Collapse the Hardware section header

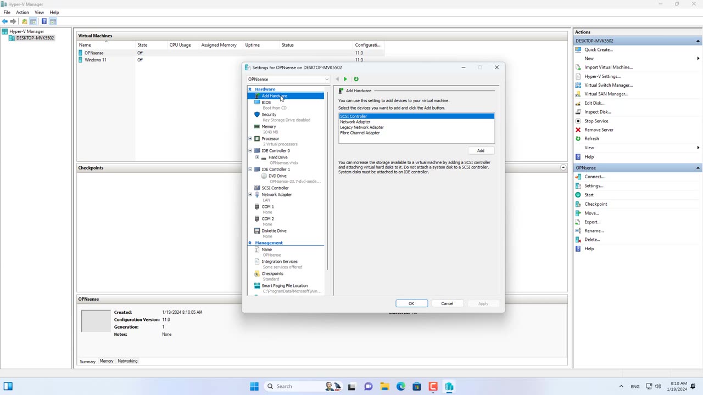click(250, 89)
